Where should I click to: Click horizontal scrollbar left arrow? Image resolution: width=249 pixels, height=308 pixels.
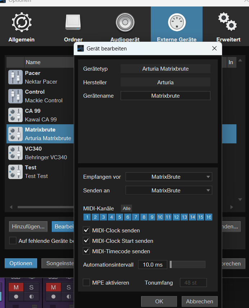11,207
